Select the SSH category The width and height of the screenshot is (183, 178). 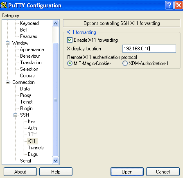25,115
